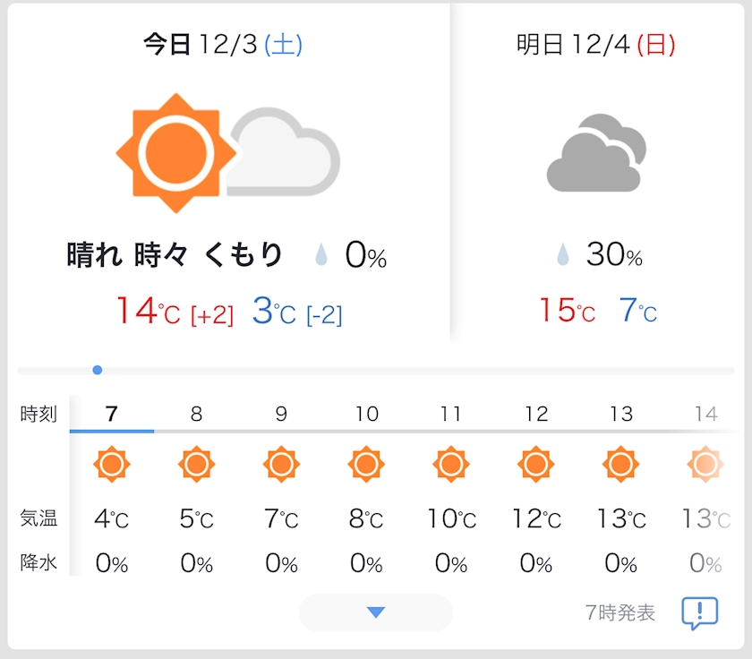Click the sun icon for 9 o'clock
The width and height of the screenshot is (752, 659).
[x=281, y=465]
